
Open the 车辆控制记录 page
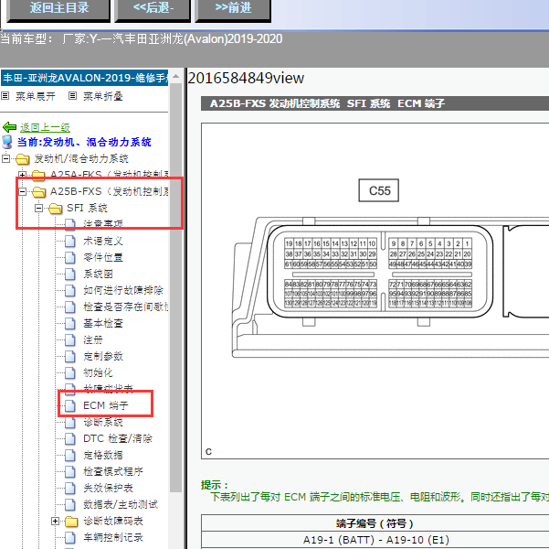(x=113, y=537)
